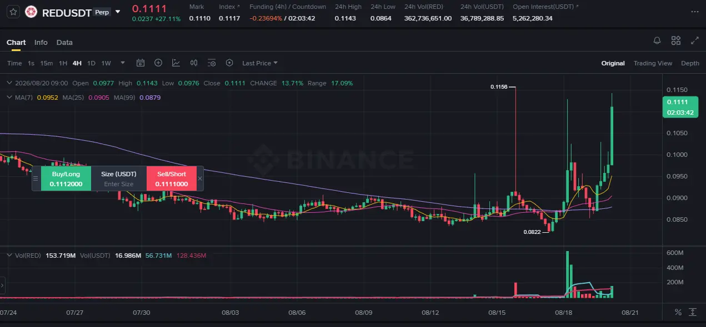
Task: Add REDUSDT to favorites with the star icon
Action: click(13, 12)
